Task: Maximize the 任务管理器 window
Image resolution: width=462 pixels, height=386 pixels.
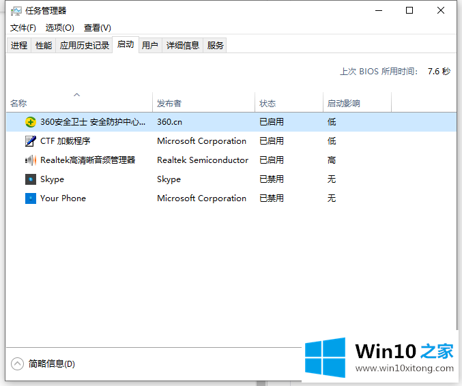Action: [x=409, y=11]
